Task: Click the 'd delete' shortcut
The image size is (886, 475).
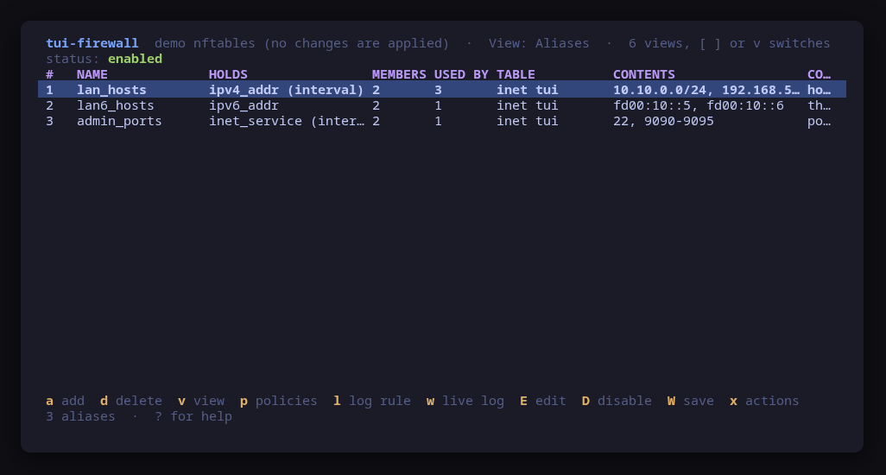Action: (131, 401)
